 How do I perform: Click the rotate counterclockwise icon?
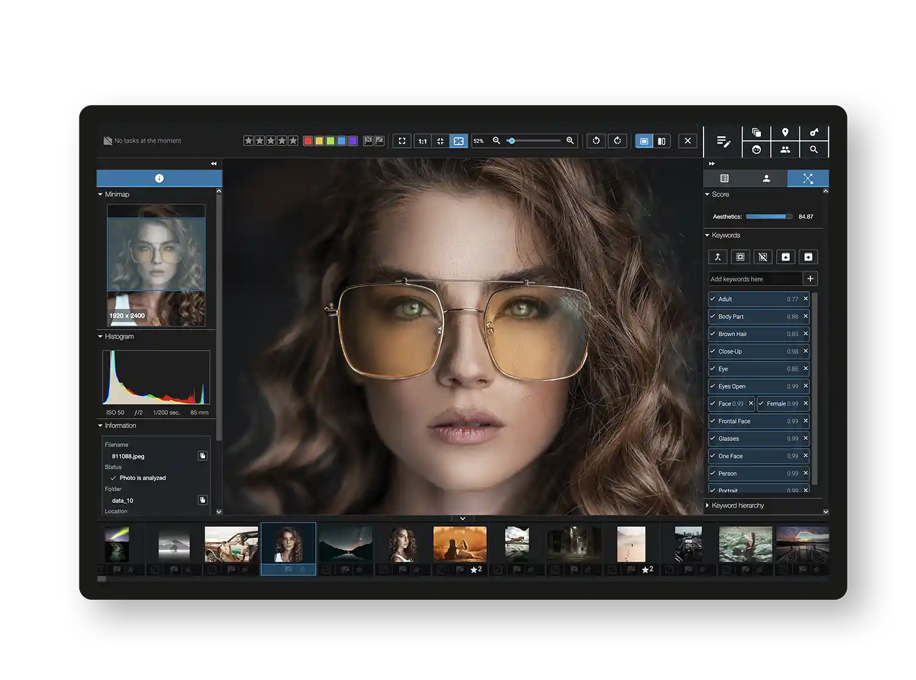[596, 141]
